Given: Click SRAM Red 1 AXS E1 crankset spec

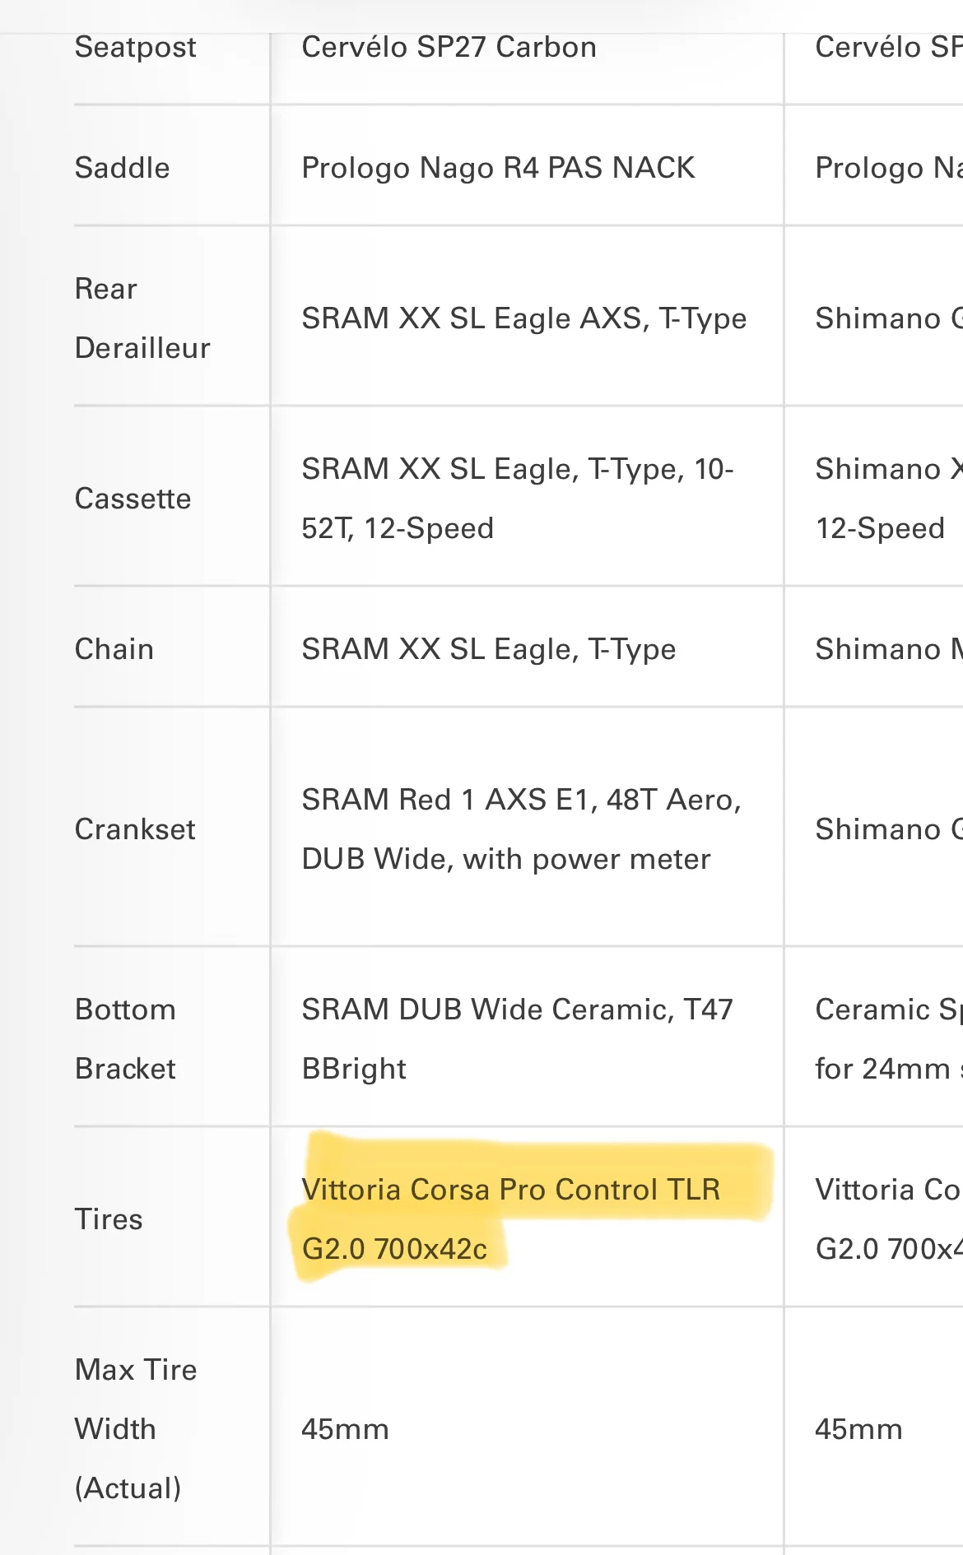Looking at the screenshot, I should click(521, 829).
